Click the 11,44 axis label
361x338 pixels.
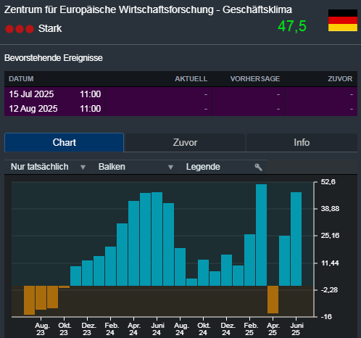(x=330, y=263)
